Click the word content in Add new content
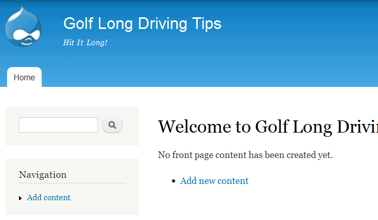Screen dimensions: 378x220 233,181
